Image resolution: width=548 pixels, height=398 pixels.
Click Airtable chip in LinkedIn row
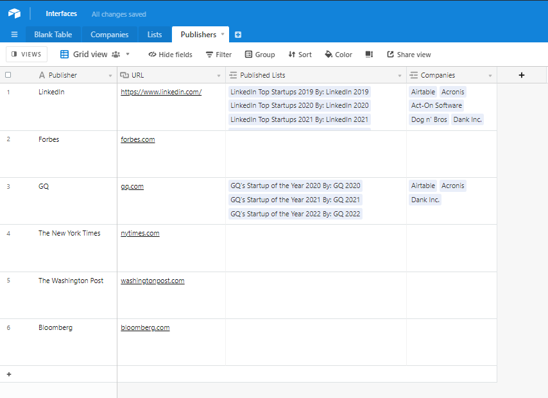coord(423,92)
